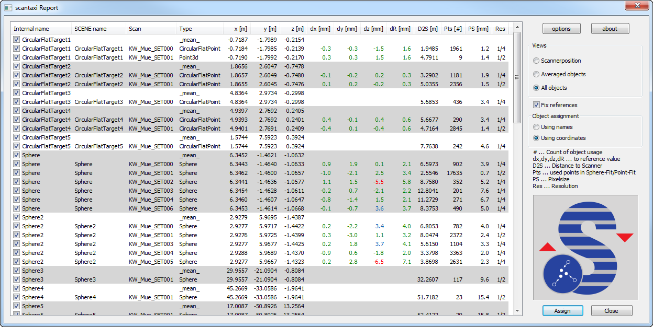The image size is (653, 327).
Task: Select the 'Point3d' type cell
Action: click(x=189, y=57)
